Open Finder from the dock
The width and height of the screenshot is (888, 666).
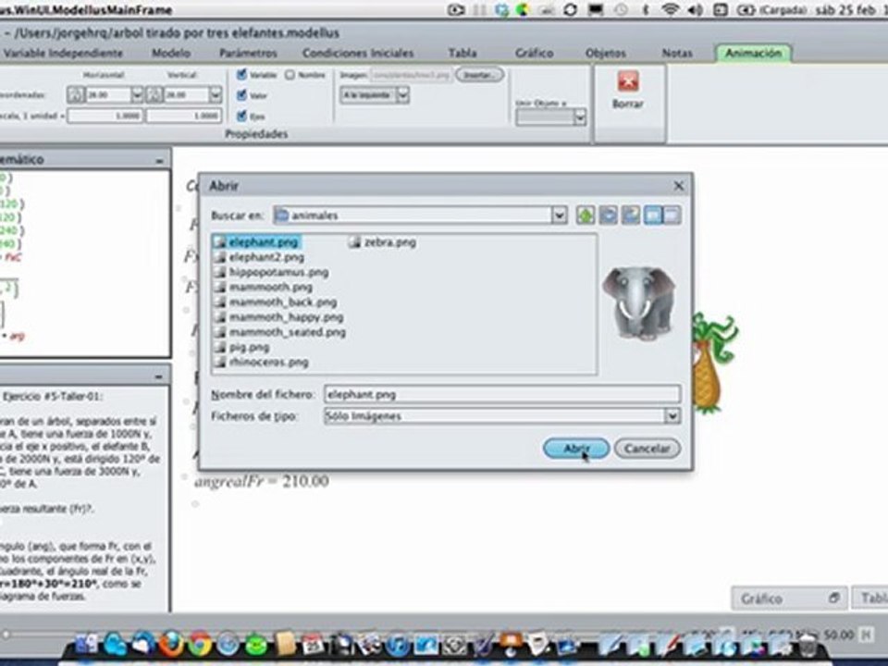click(x=87, y=645)
